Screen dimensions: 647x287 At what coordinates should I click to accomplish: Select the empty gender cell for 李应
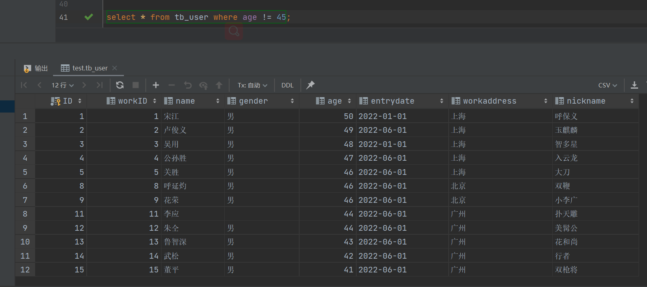click(x=262, y=214)
